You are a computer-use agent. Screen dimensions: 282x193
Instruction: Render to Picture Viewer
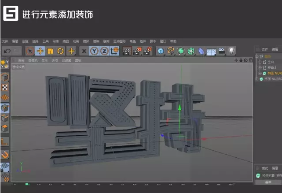(x=137, y=51)
